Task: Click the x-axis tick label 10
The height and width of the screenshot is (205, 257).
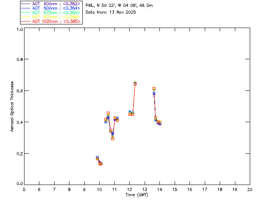Action: tap(99, 189)
